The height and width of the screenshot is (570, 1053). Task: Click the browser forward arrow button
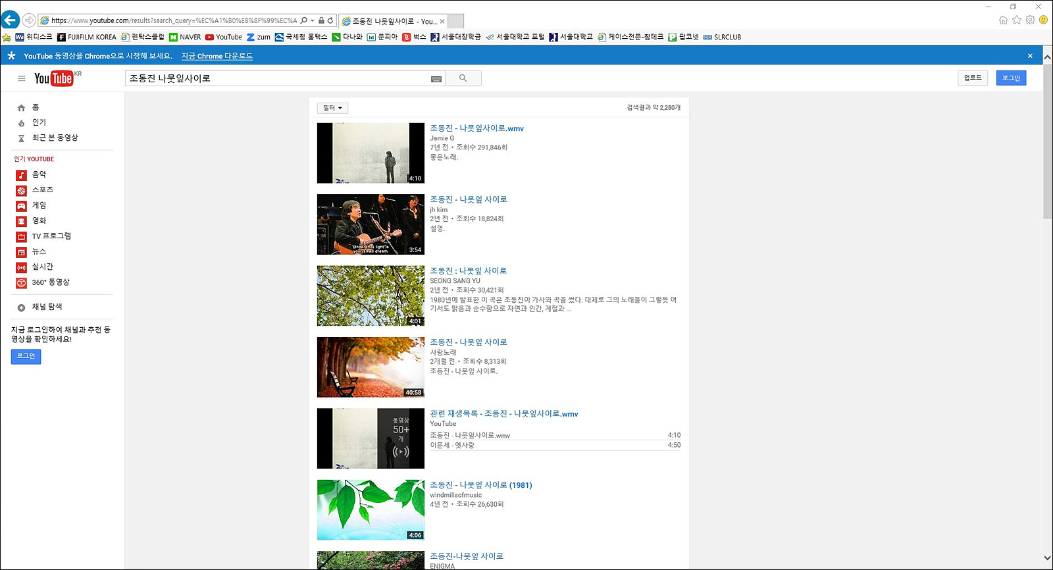pos(29,20)
